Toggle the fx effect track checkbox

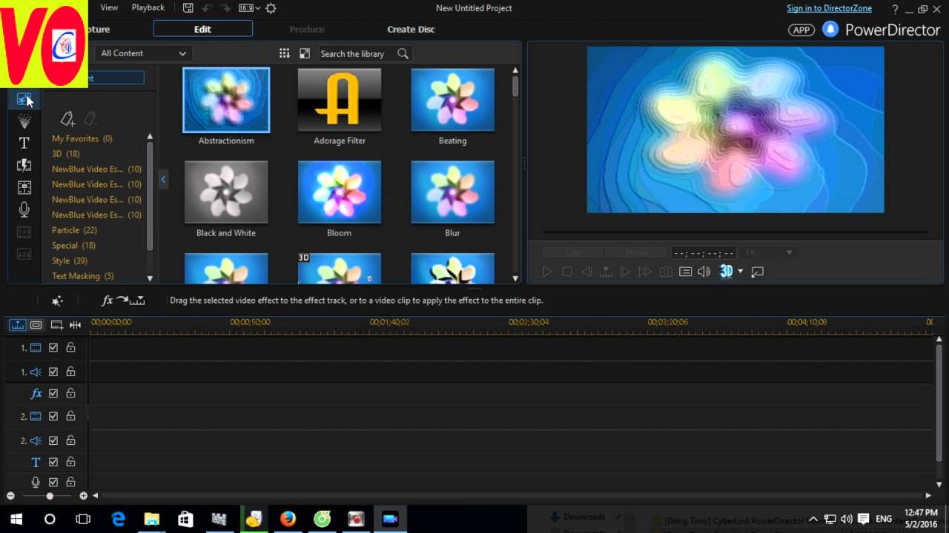53,393
